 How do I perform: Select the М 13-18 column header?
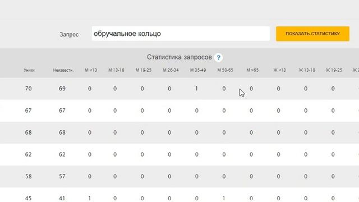coord(116,70)
